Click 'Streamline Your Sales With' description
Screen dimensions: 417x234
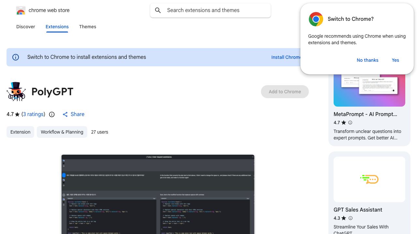click(x=361, y=227)
